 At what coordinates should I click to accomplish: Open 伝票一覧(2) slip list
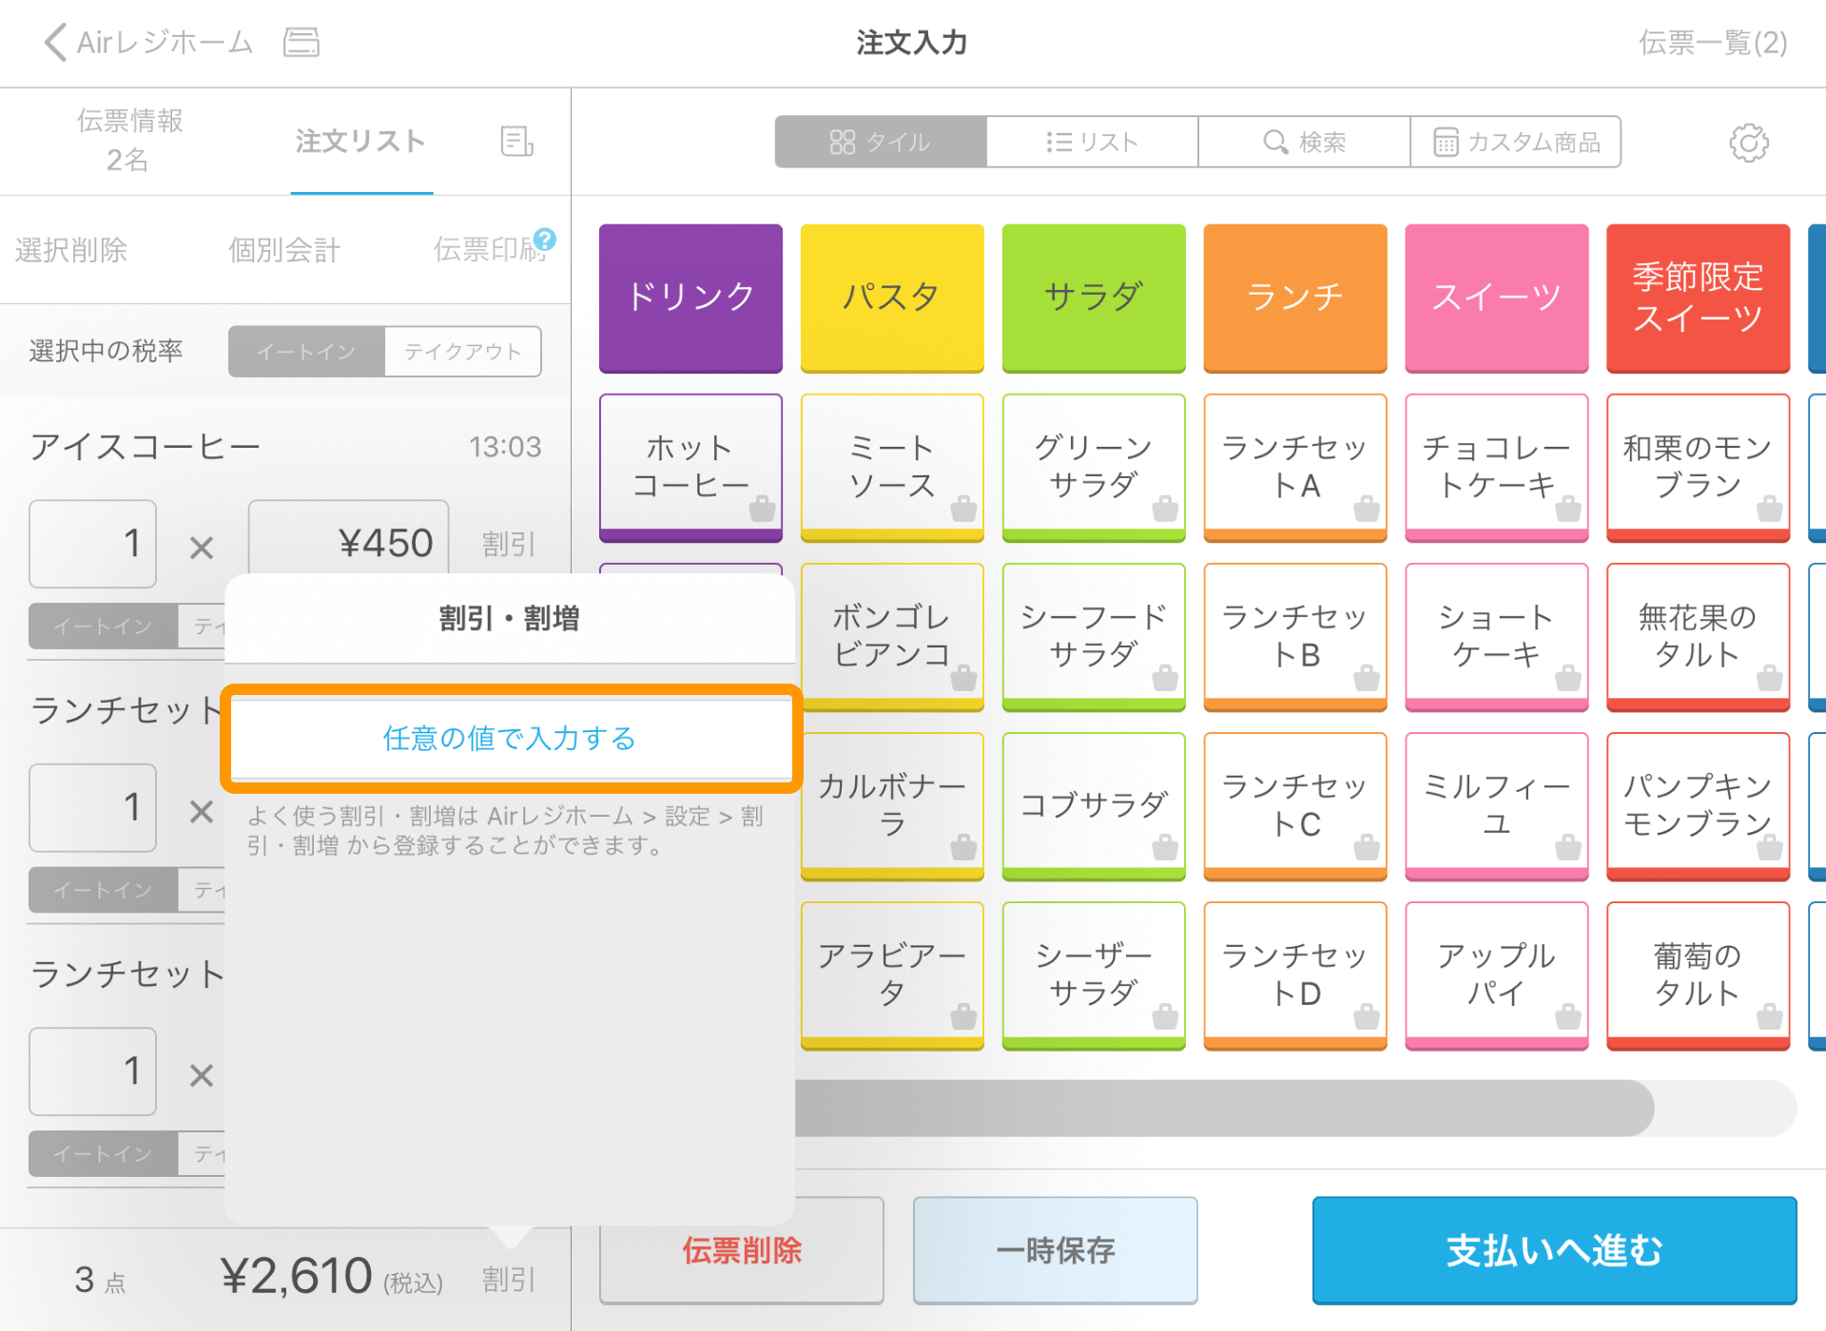click(x=1712, y=42)
